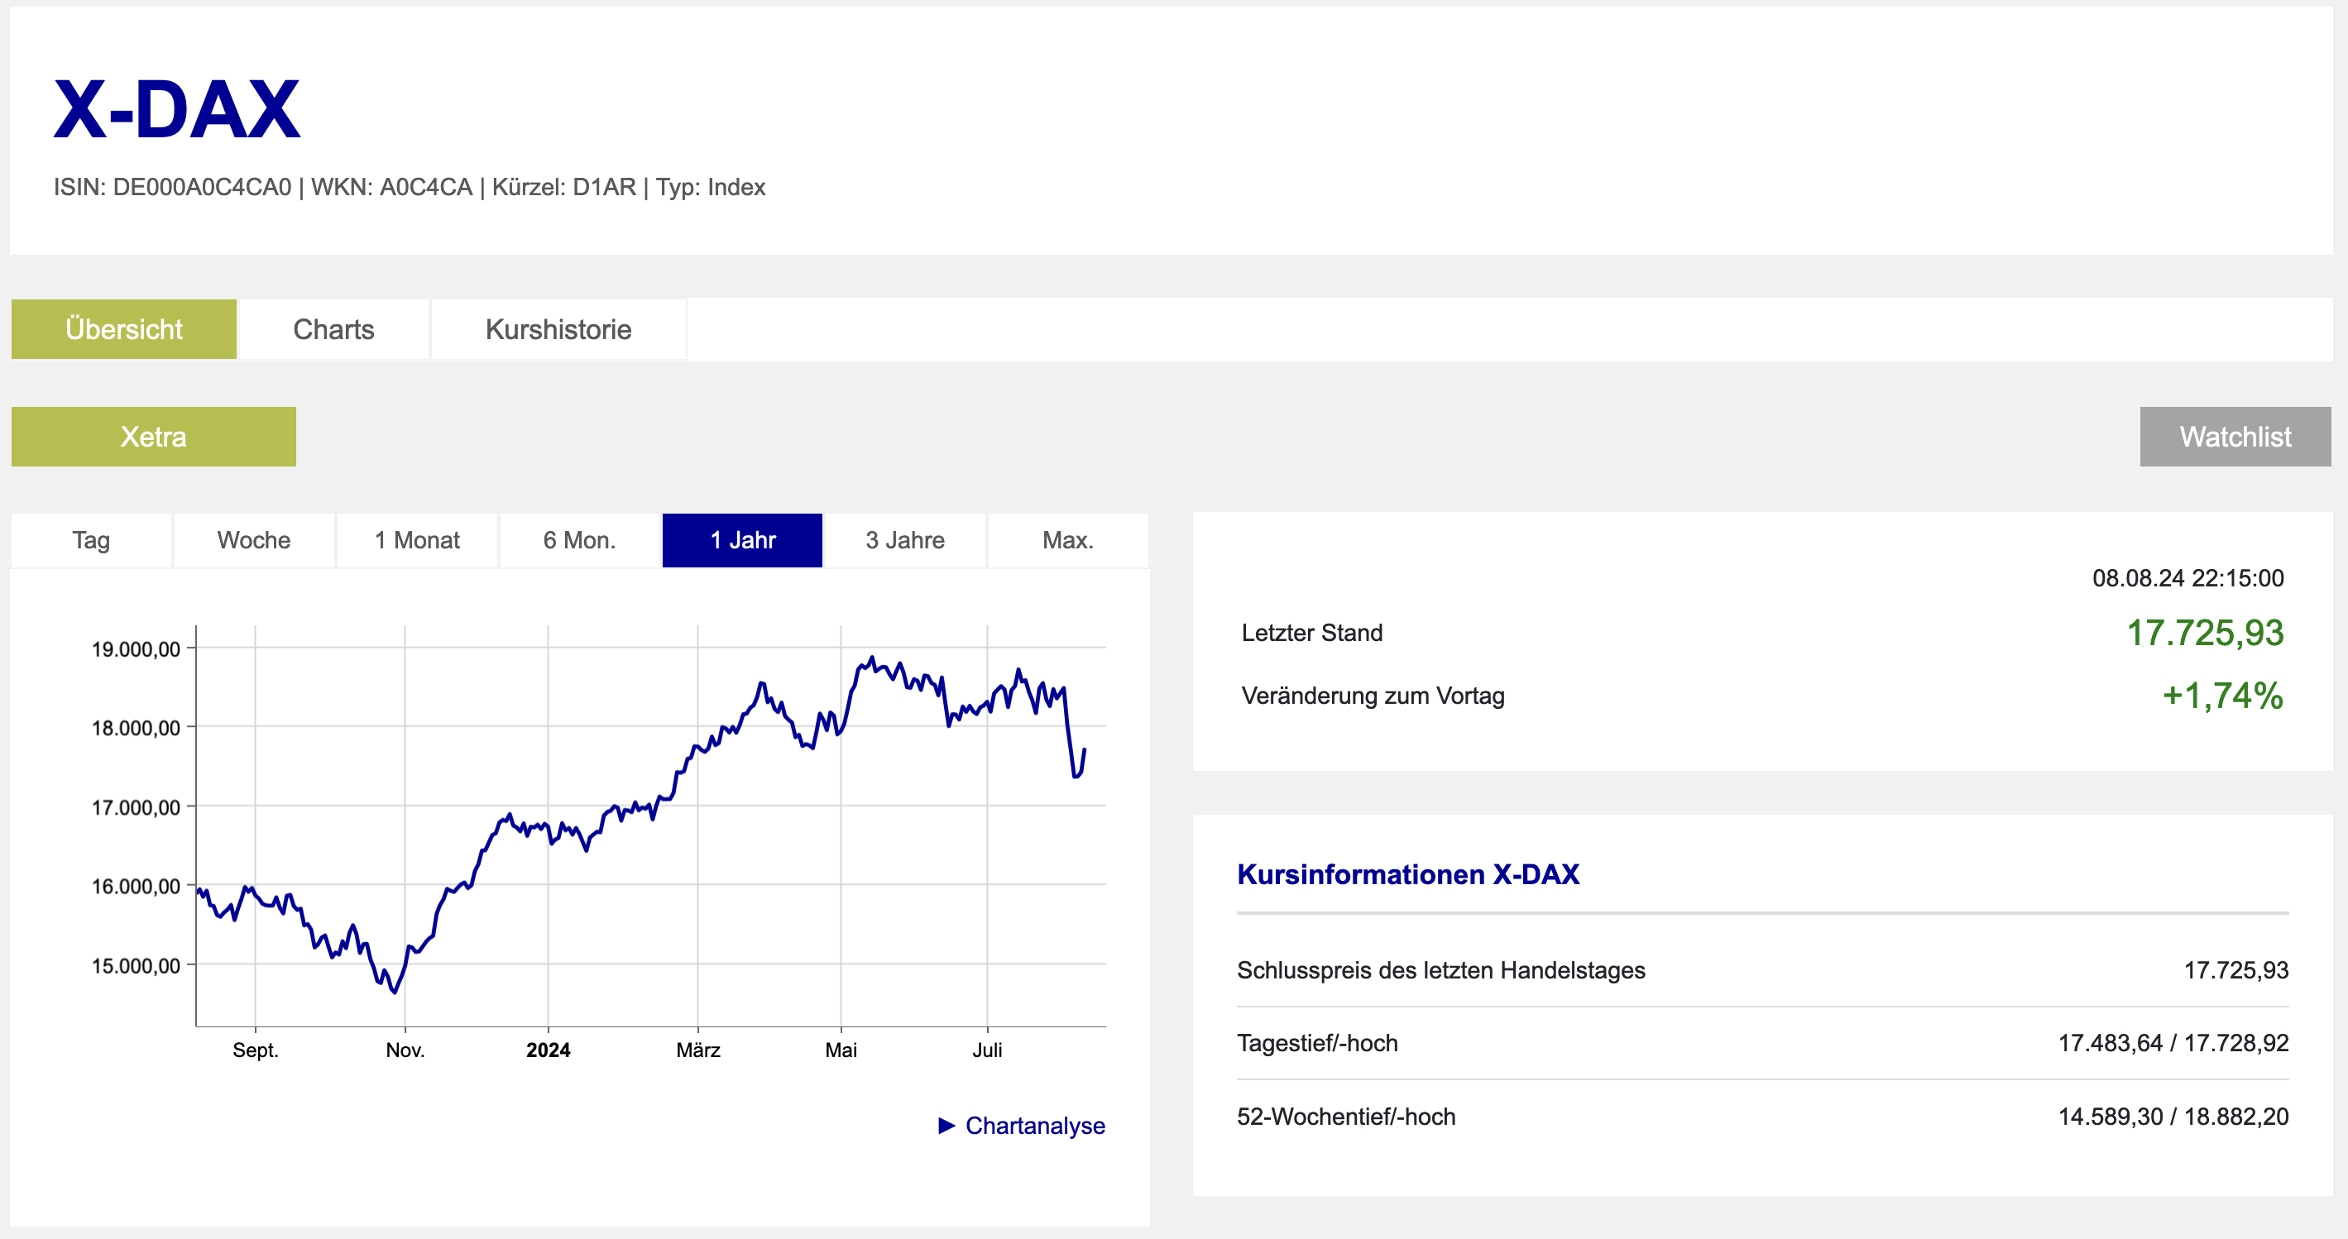This screenshot has height=1239, width=2348.
Task: Click the Sept. x-axis label
Action: [255, 1050]
